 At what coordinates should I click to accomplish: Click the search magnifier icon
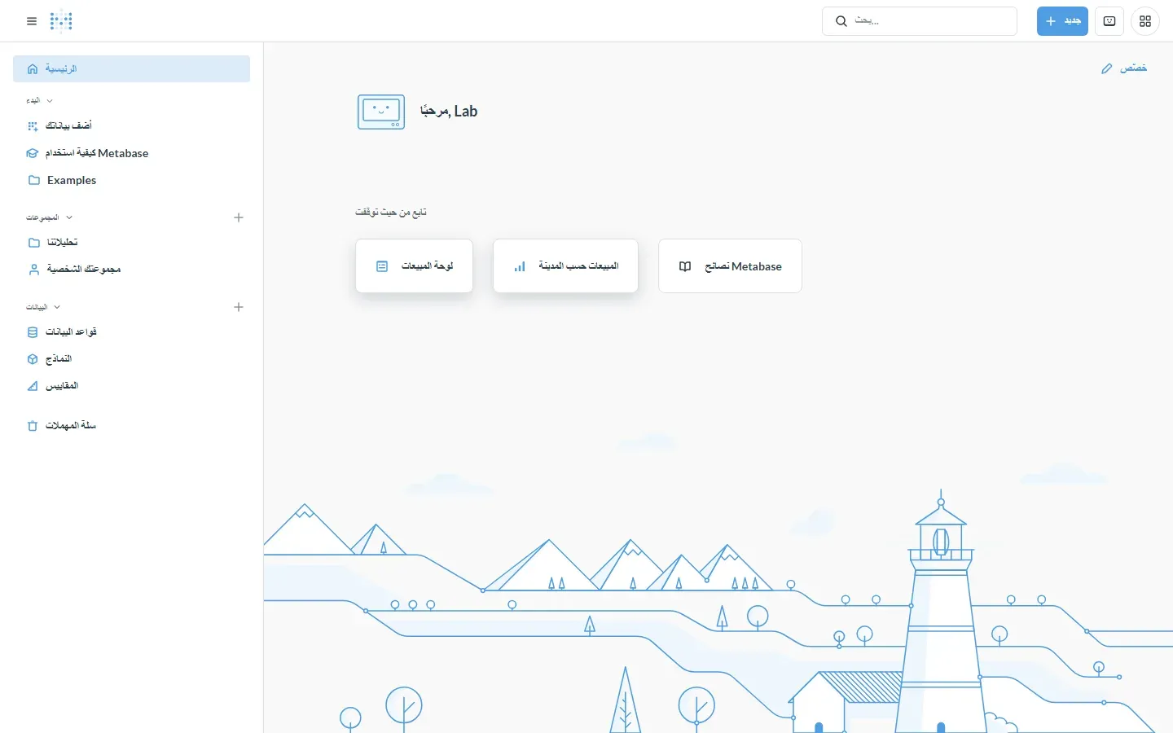point(841,21)
